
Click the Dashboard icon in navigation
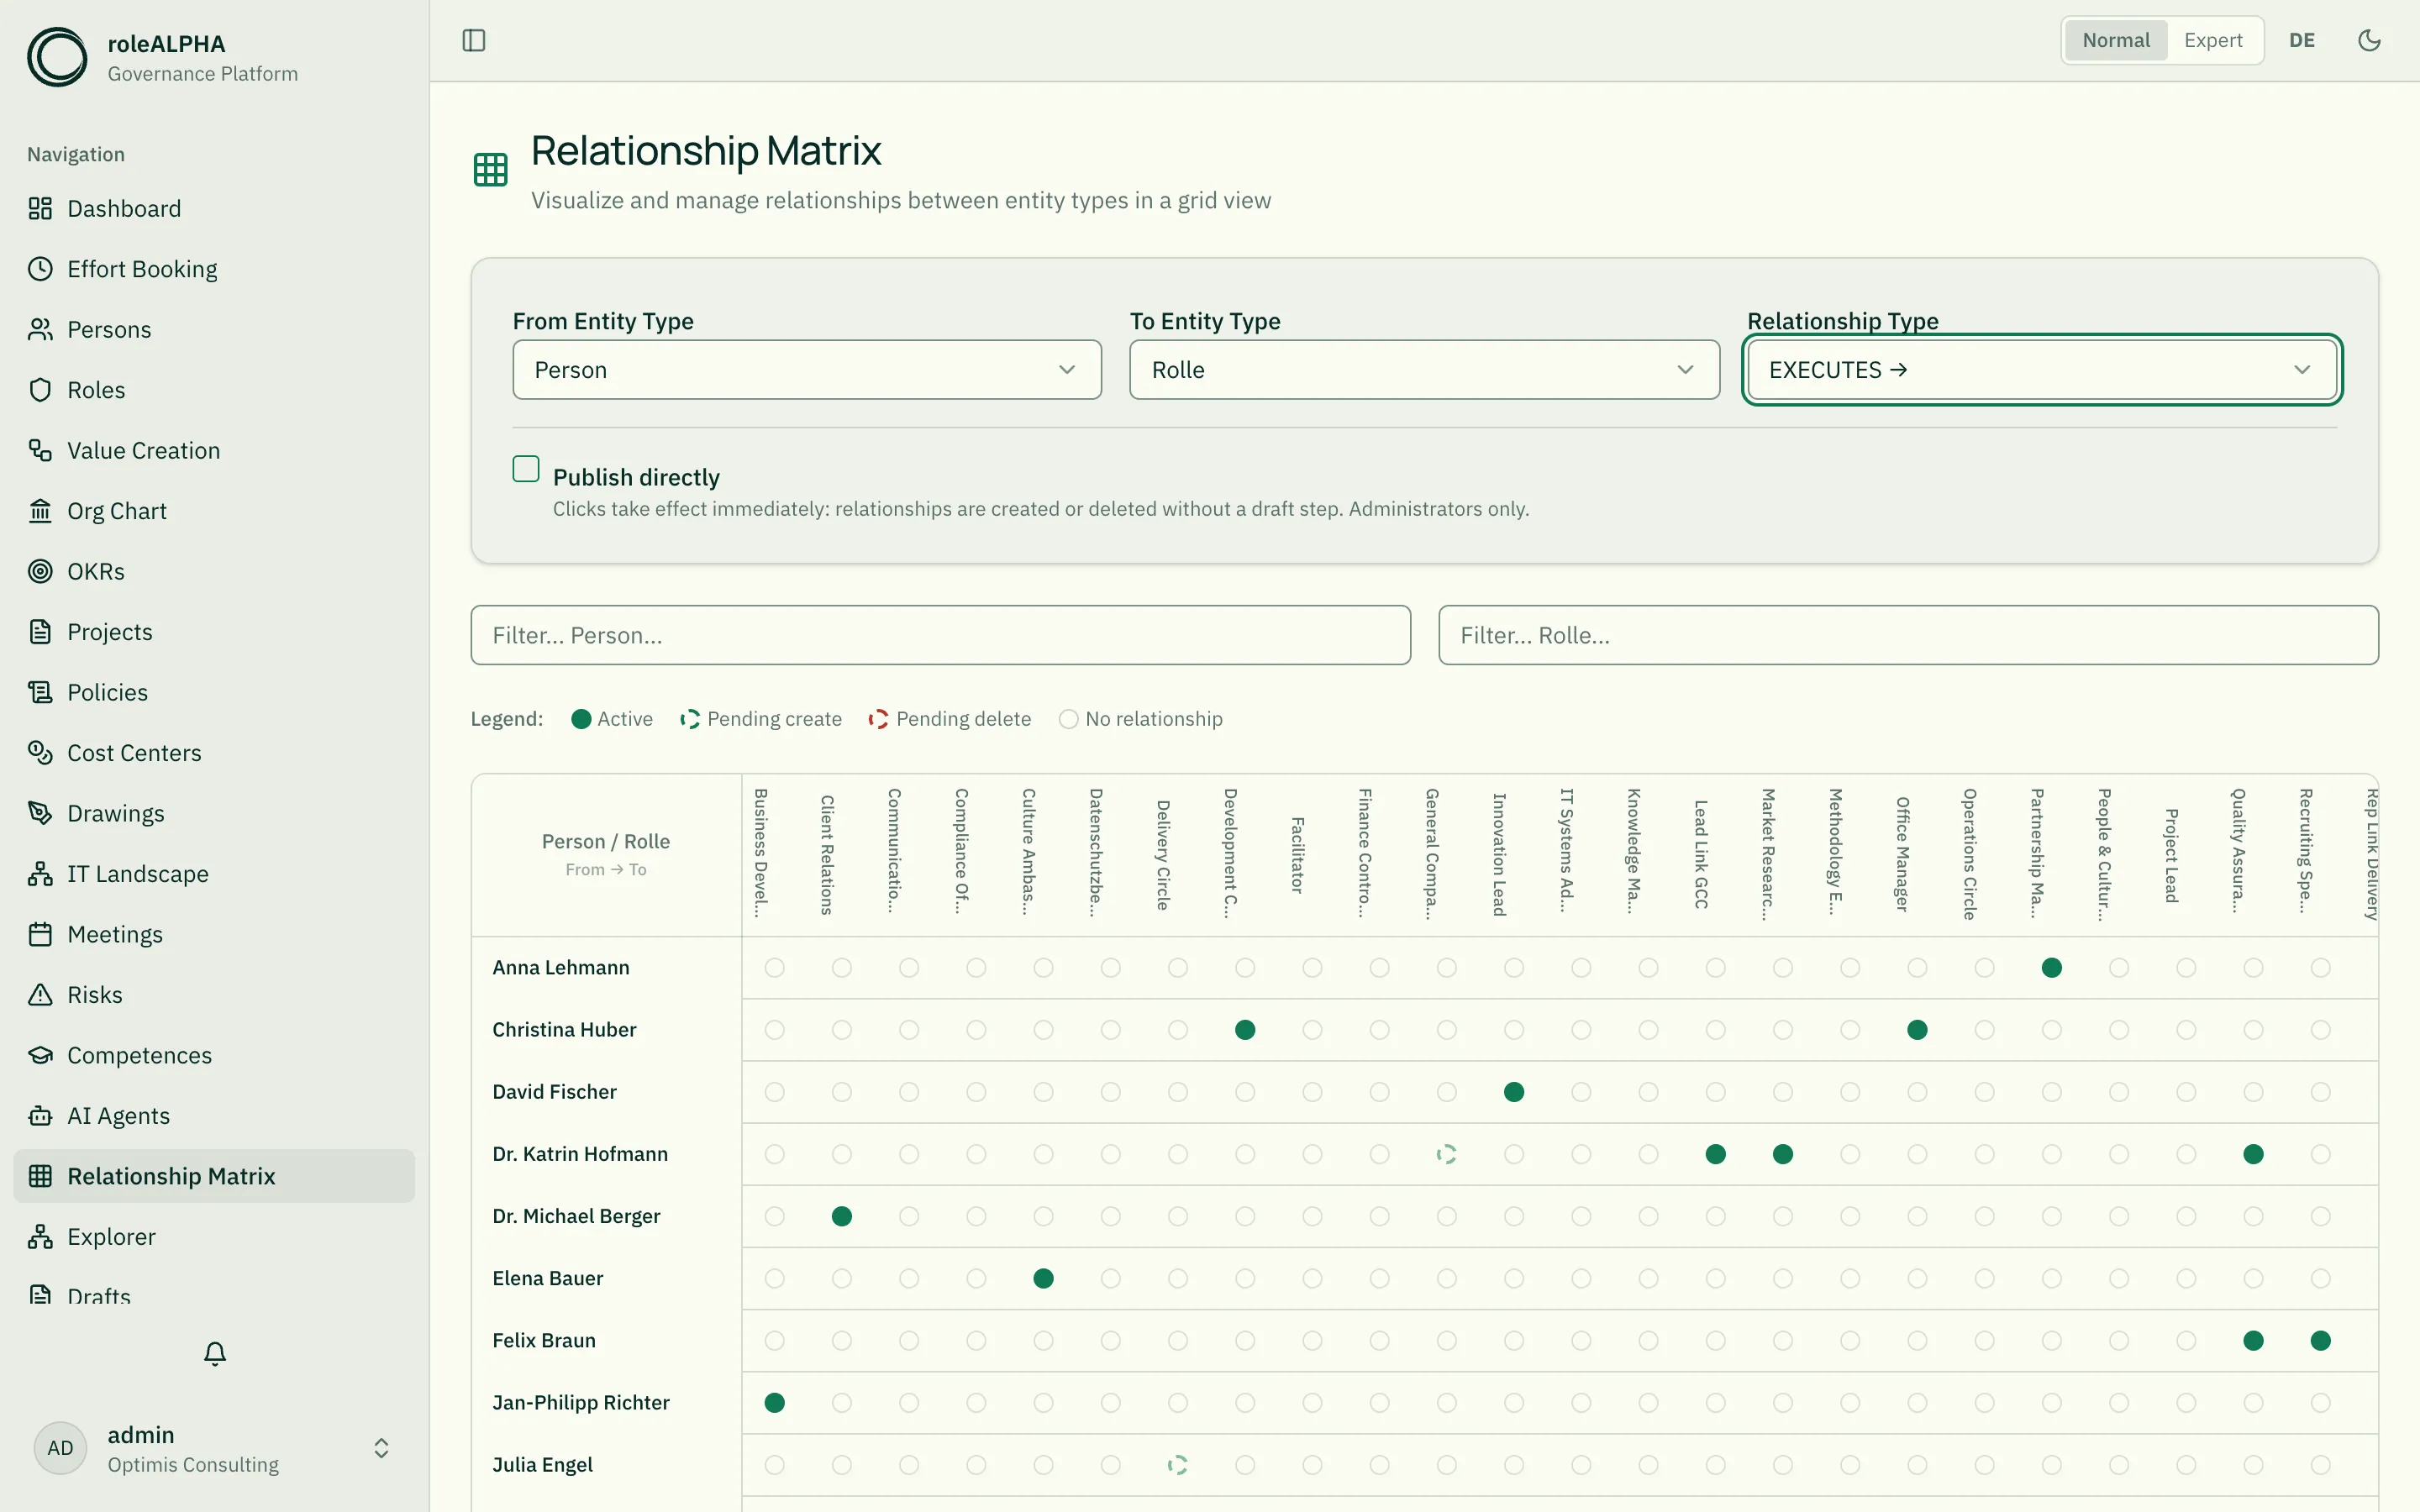(x=40, y=208)
